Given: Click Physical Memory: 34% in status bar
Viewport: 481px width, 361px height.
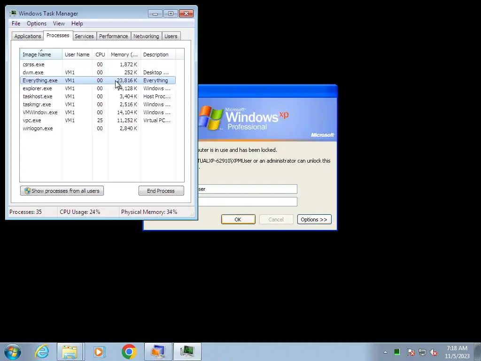Looking at the screenshot, I should click(x=149, y=212).
